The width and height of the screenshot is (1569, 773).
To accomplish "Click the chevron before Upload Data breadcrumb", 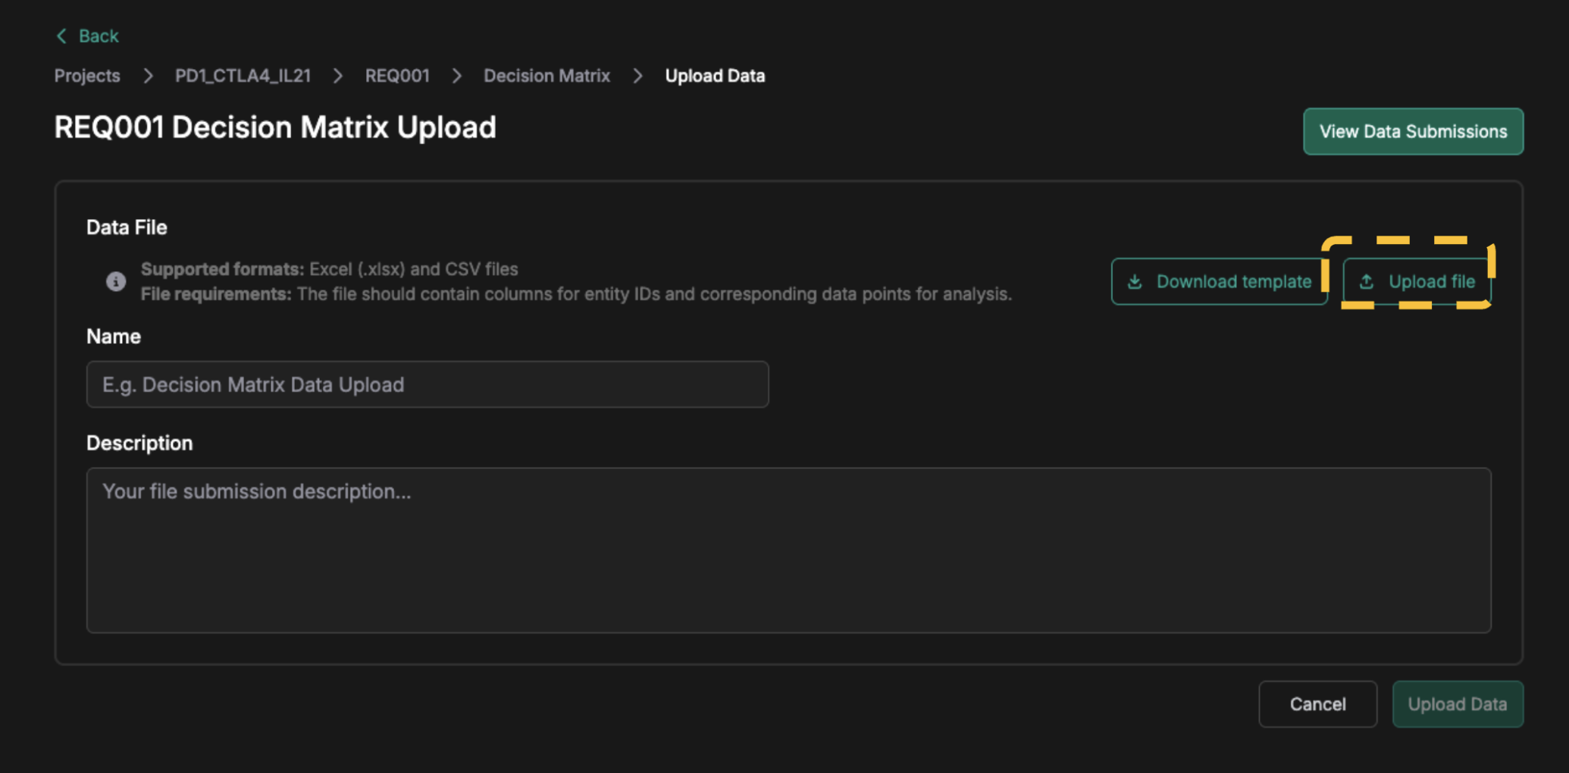I will click(637, 76).
